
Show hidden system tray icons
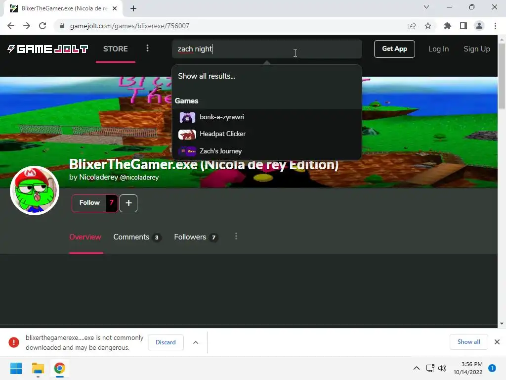tap(417, 368)
